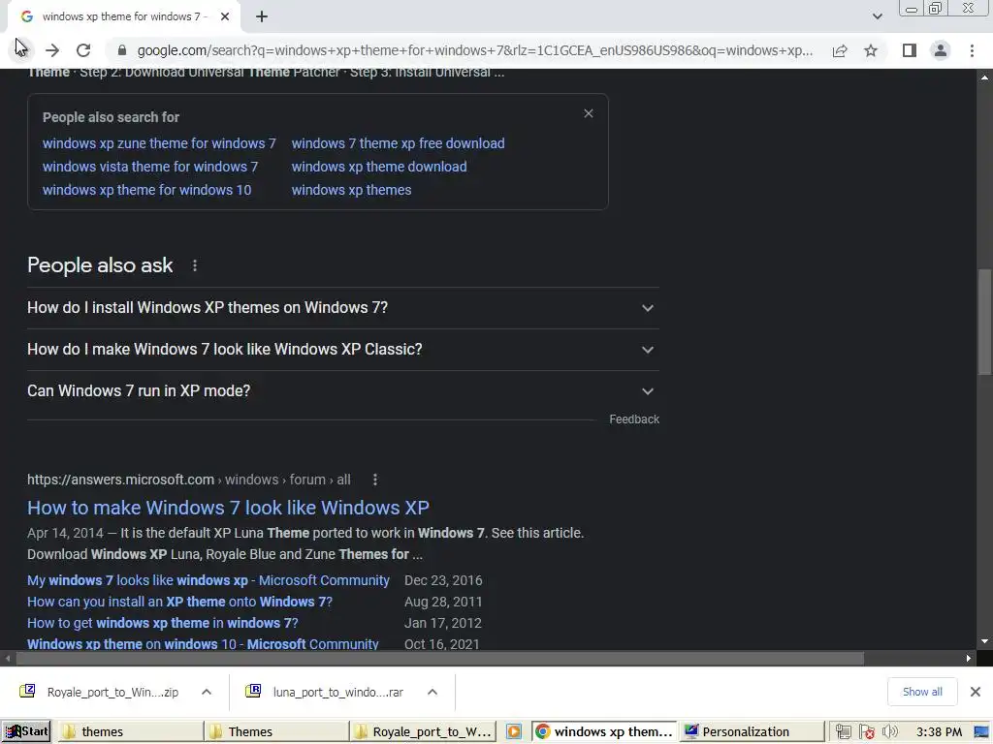Click scroll left arrow at bottom
The image size is (993, 744).
[8, 659]
